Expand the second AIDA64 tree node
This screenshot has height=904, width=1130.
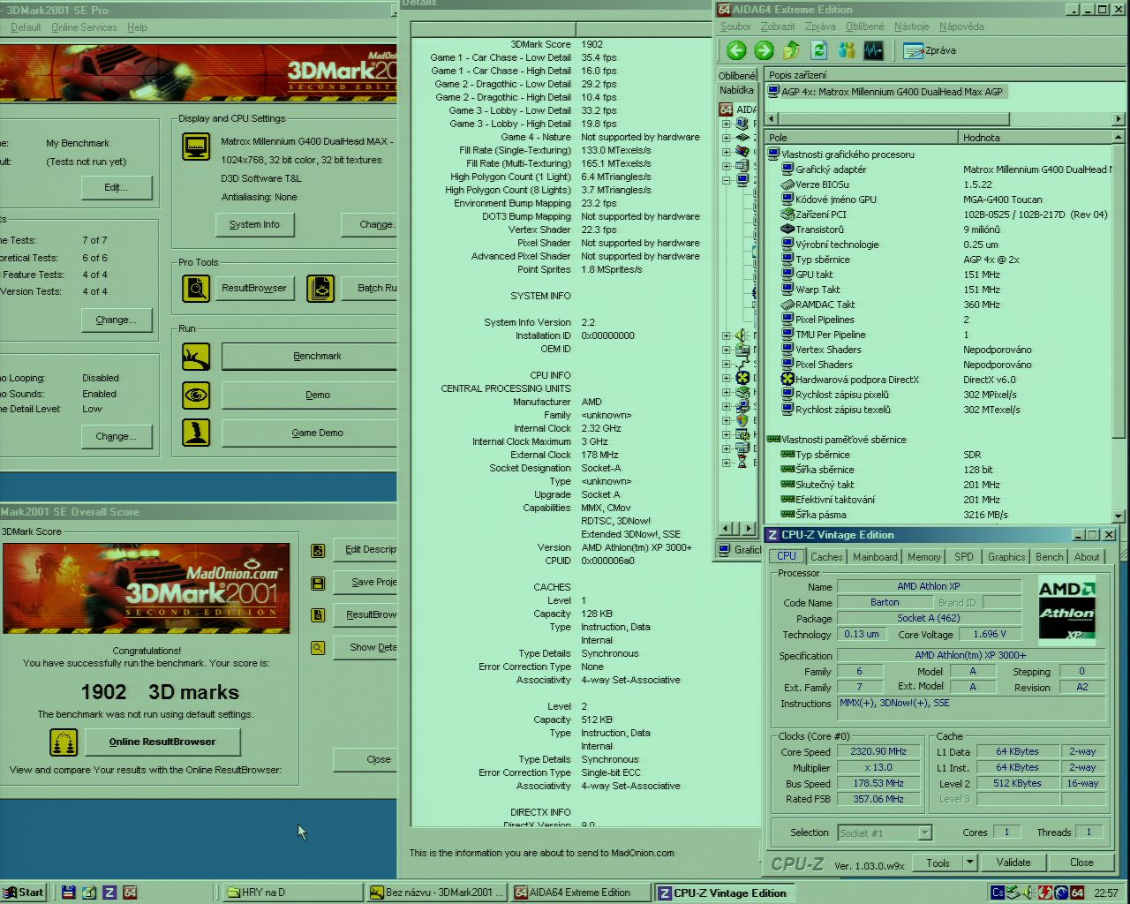point(727,138)
